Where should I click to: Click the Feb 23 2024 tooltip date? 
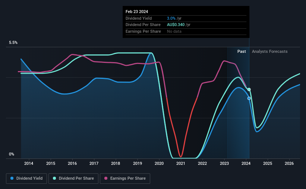137,12
